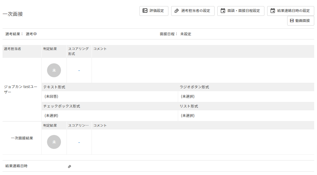Screen dimensions: 317x175
Task: Click the edit icon beside 結果連絡日時
Action: point(70,166)
